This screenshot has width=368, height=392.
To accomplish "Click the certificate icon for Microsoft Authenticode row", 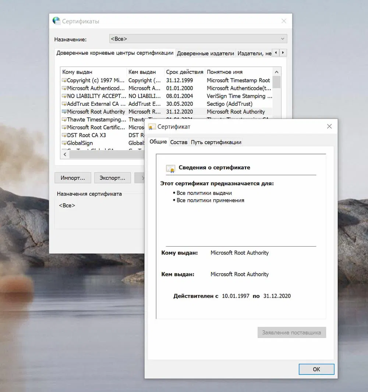I will (64, 88).
